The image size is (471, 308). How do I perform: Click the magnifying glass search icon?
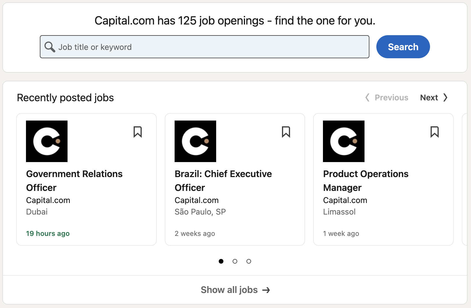tap(50, 47)
